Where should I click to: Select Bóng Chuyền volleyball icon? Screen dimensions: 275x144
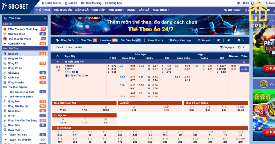5,82
